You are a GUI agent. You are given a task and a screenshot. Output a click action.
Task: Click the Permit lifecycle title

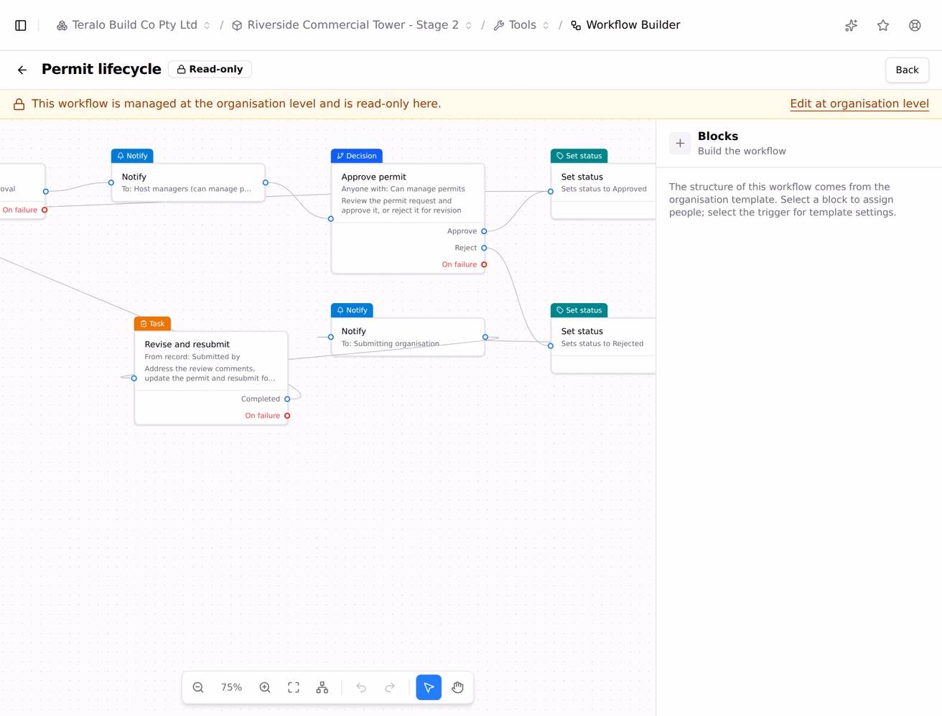pos(101,69)
